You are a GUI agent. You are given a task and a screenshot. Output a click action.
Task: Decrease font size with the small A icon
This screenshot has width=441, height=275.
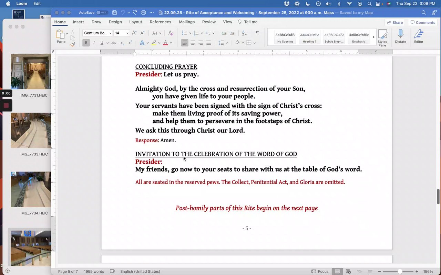(x=142, y=33)
